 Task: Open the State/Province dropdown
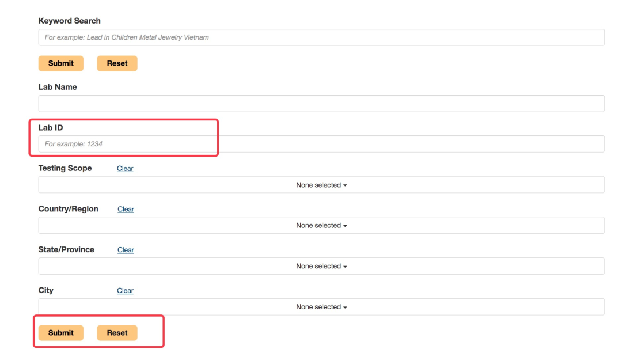pyautogui.click(x=321, y=266)
